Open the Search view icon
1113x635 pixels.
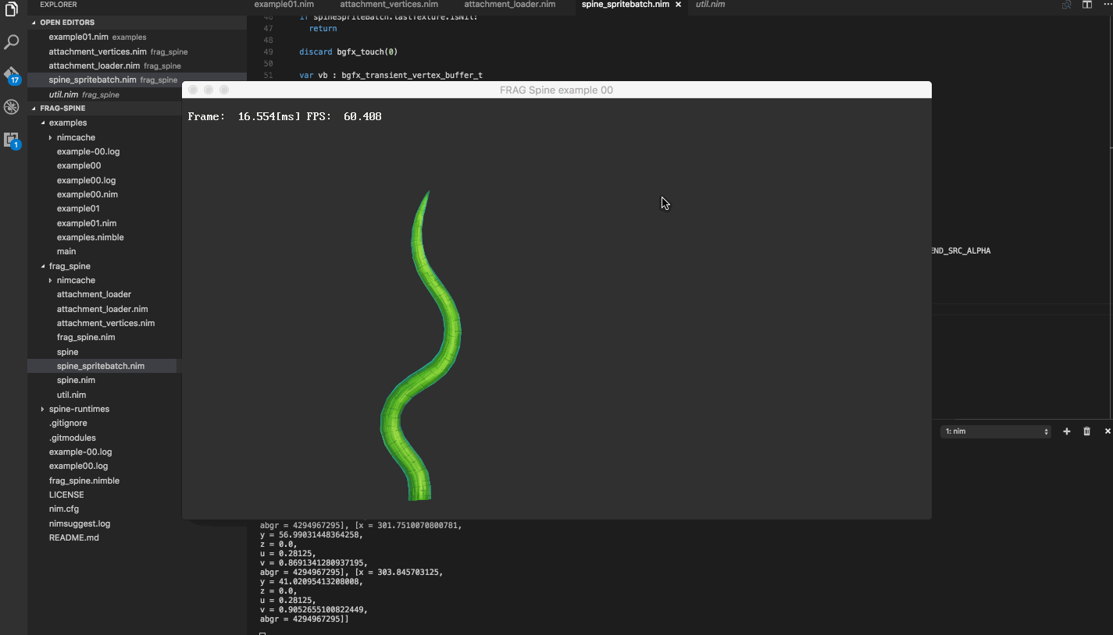click(x=11, y=41)
